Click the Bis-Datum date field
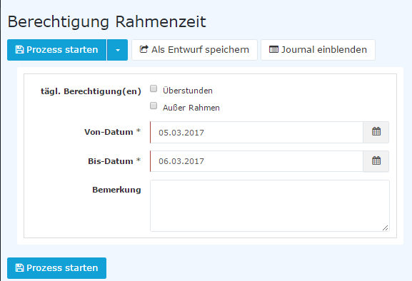 tap(256, 161)
